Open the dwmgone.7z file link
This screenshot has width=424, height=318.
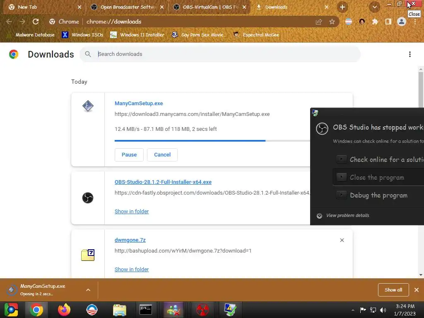point(130,240)
